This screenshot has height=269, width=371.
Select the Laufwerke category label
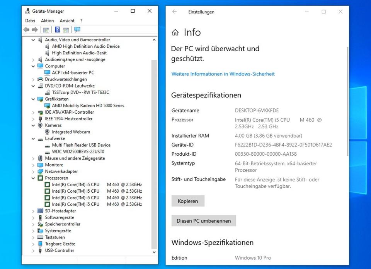point(55,138)
